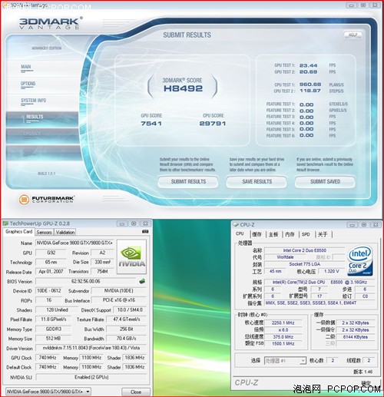Click the NVIDIA SLI Enabled field
The height and width of the screenshot is (397, 384).
click(x=91, y=377)
